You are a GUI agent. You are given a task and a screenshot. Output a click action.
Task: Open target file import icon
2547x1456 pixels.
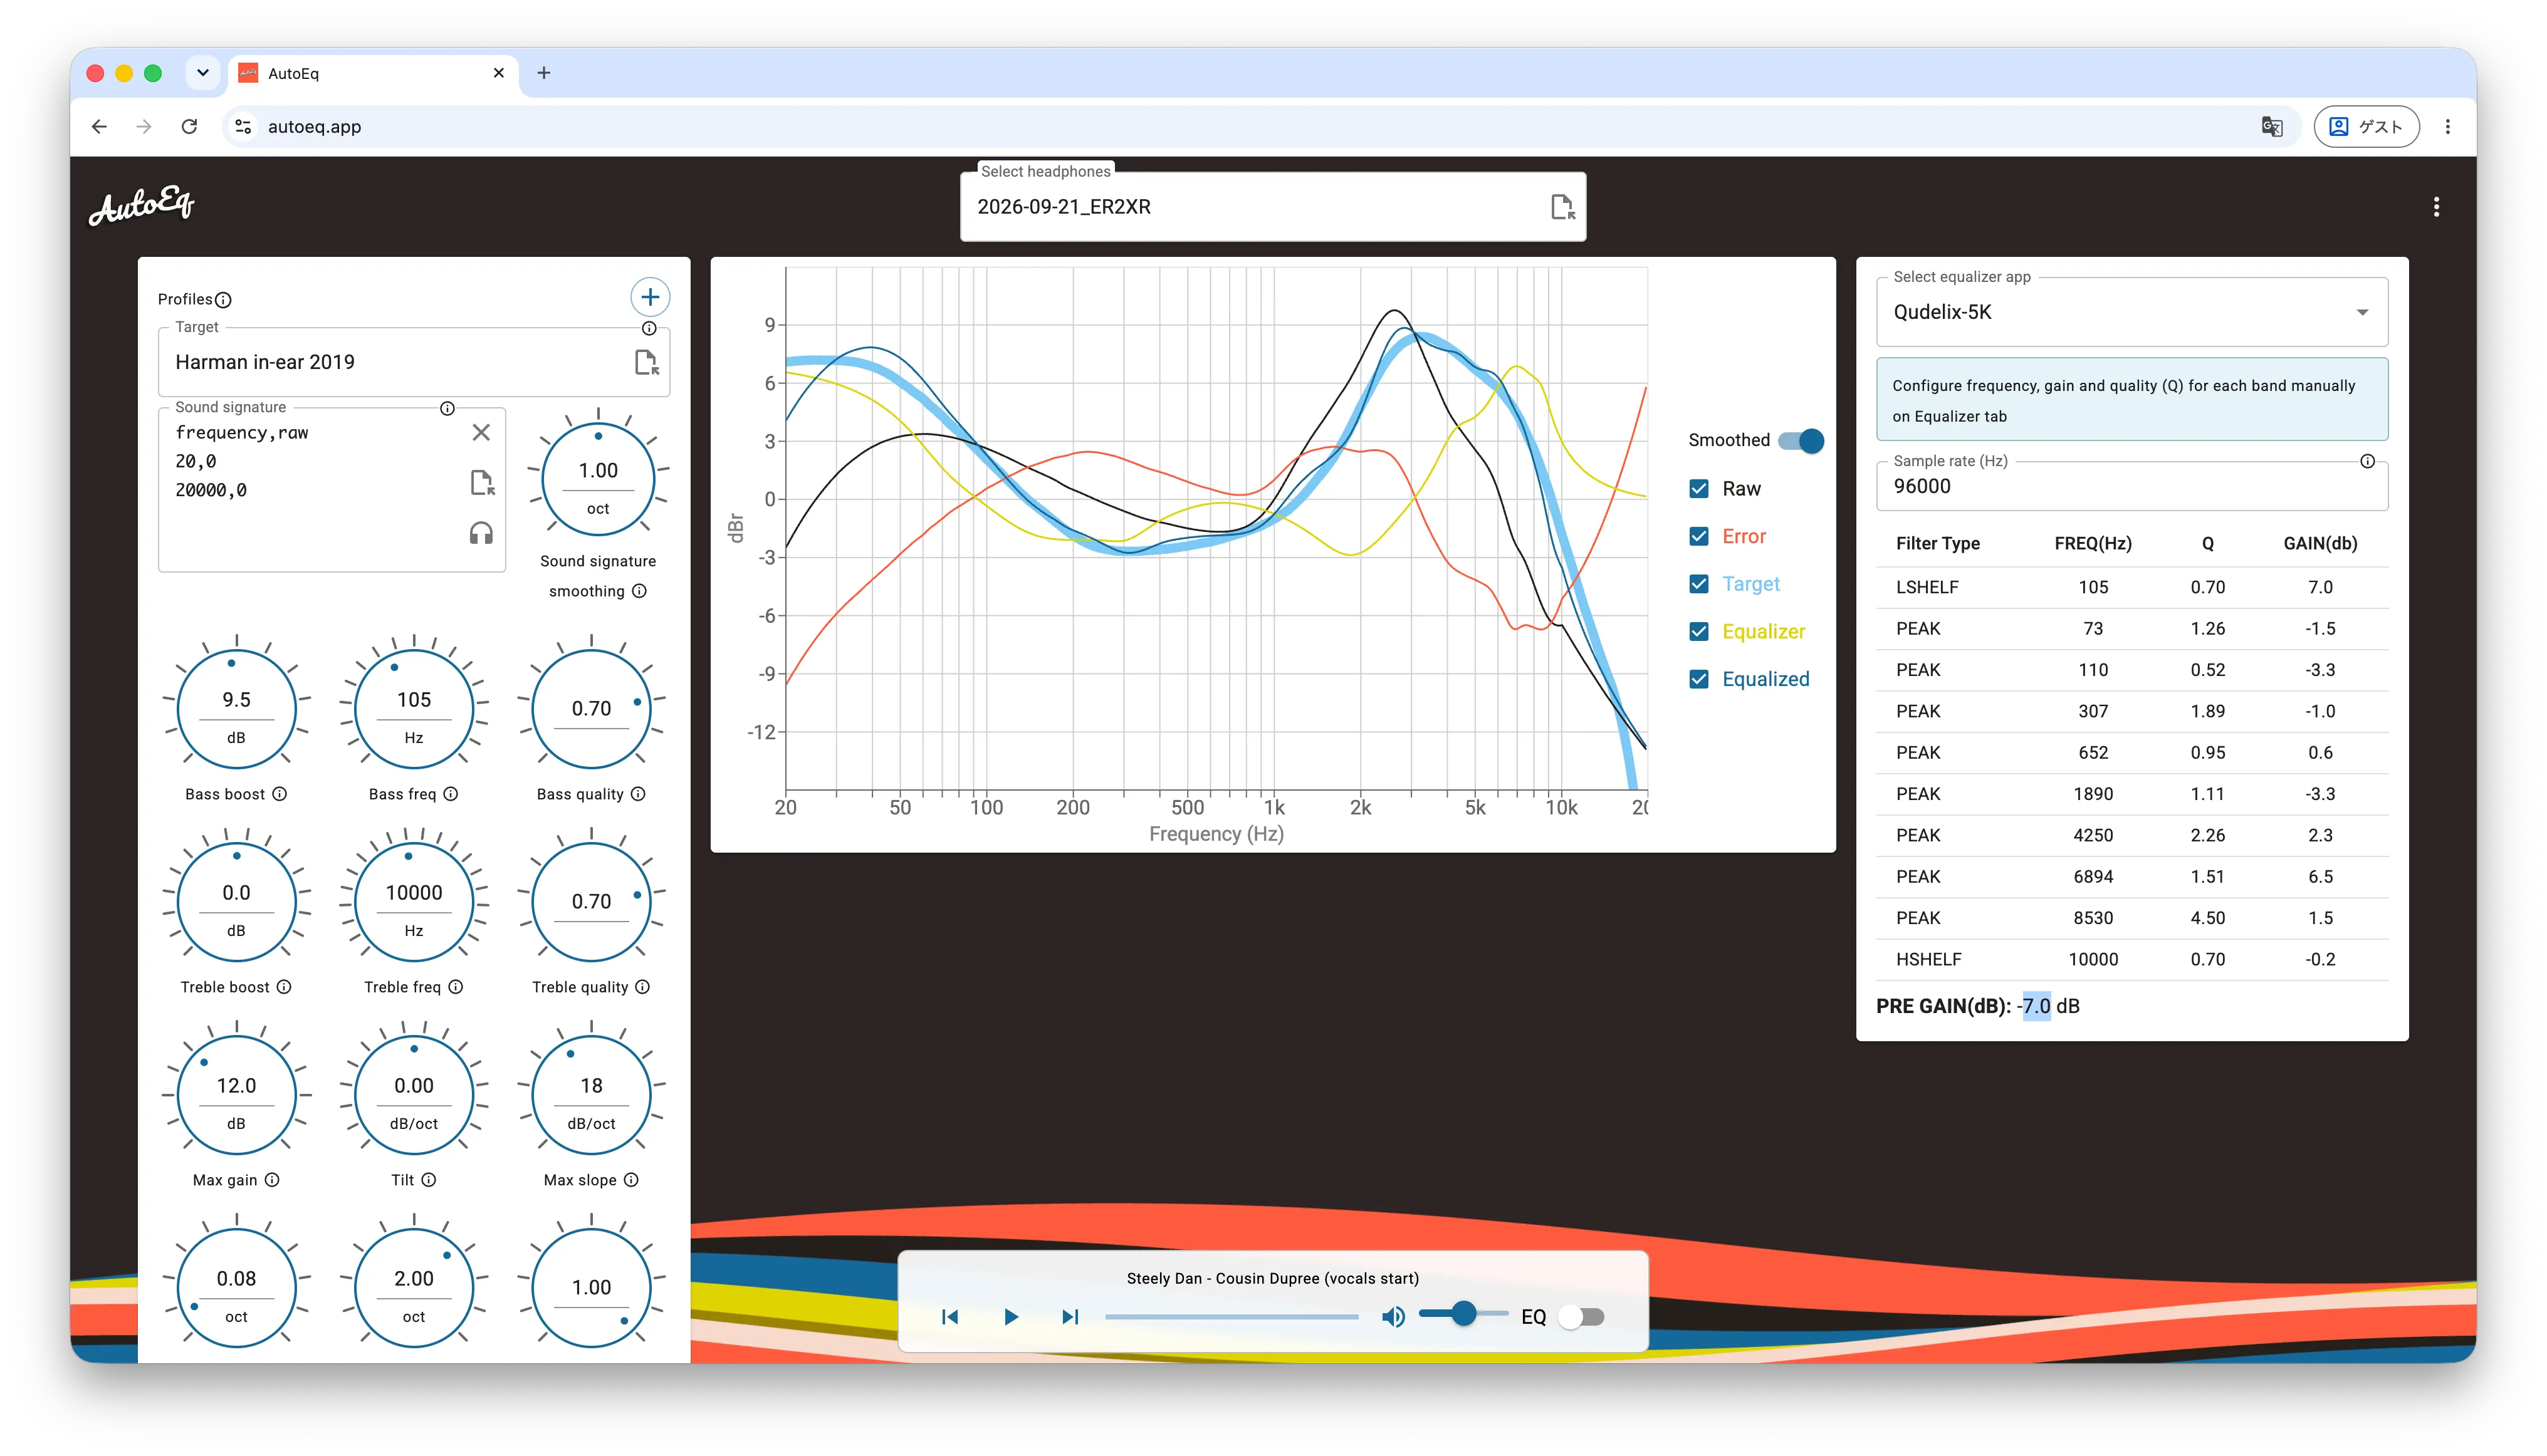(646, 362)
